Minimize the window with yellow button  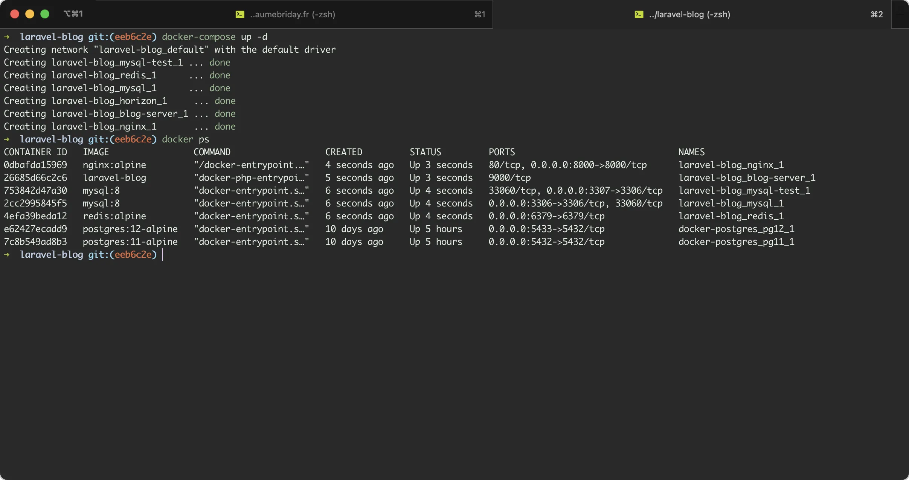[30, 14]
